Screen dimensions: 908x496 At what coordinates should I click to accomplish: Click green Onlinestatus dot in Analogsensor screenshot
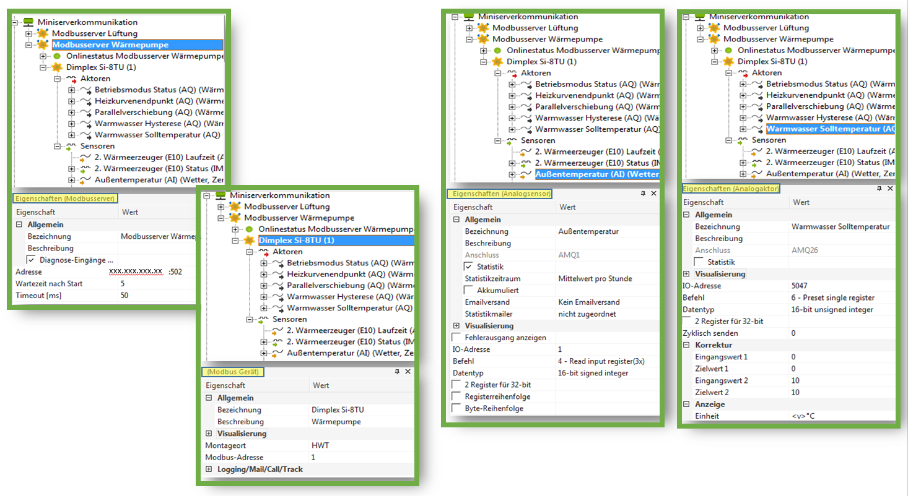click(x=497, y=50)
